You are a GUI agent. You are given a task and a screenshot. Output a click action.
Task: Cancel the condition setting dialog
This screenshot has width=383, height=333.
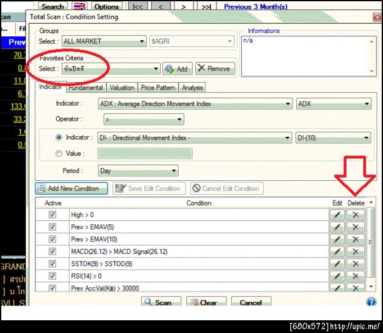point(251,302)
